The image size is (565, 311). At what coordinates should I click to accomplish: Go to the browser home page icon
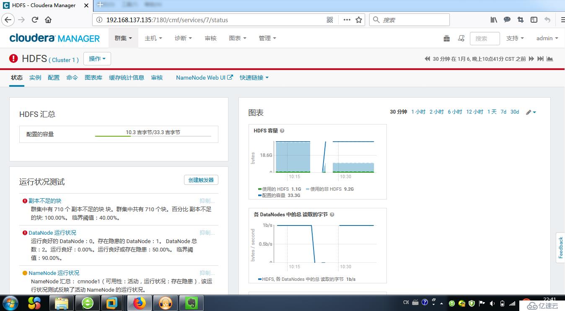[48, 20]
